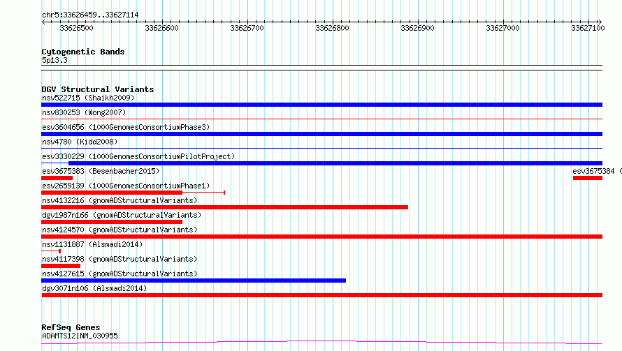Open the RefSeq Genes track heading
Screen dimensions: 622x351
[71, 327]
